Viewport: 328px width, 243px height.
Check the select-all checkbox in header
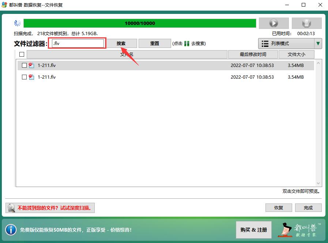[x=22, y=54]
